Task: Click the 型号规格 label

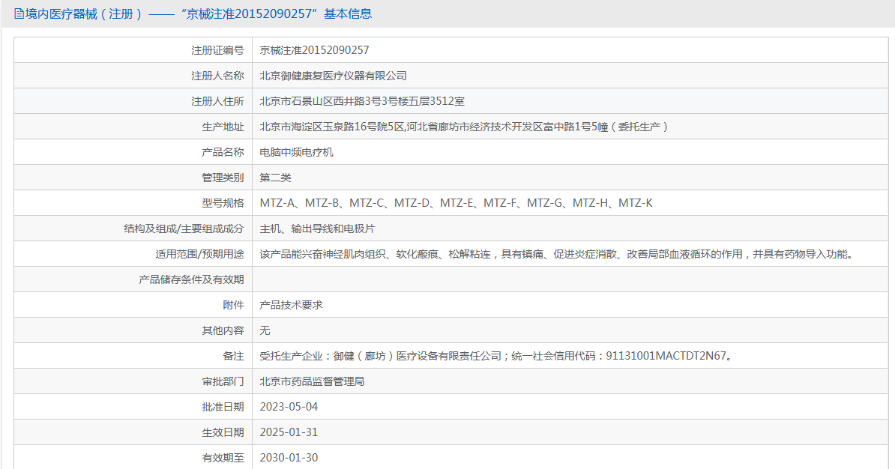Action: (223, 203)
